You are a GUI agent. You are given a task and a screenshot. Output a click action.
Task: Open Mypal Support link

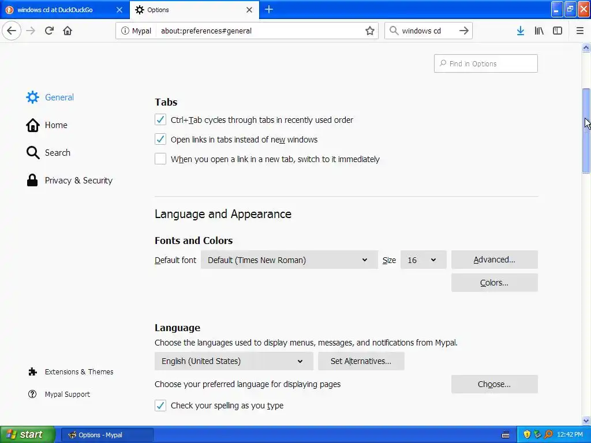click(59, 394)
